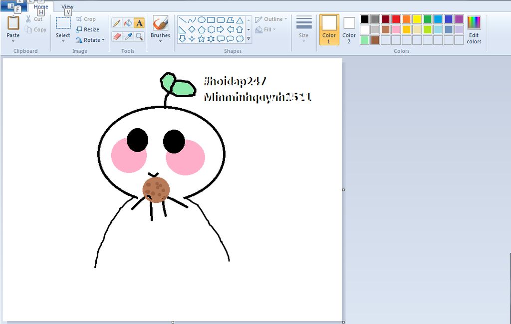Select the Magnifier tool
This screenshot has height=324, width=511.
point(139,36)
